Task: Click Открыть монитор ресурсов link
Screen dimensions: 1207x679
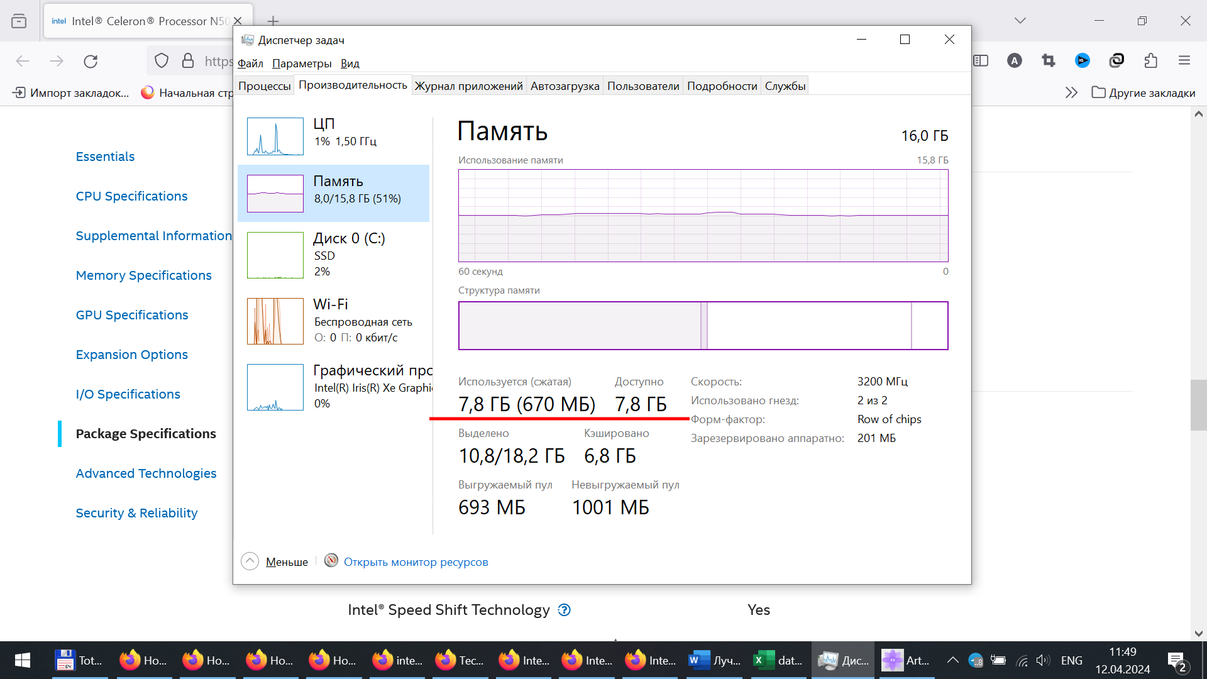Action: point(416,562)
